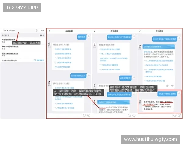Viewport: 183px width, 147px height.
Task: Open 个人网银交易限额查询 link in leftmost chat
Action: [63, 62]
